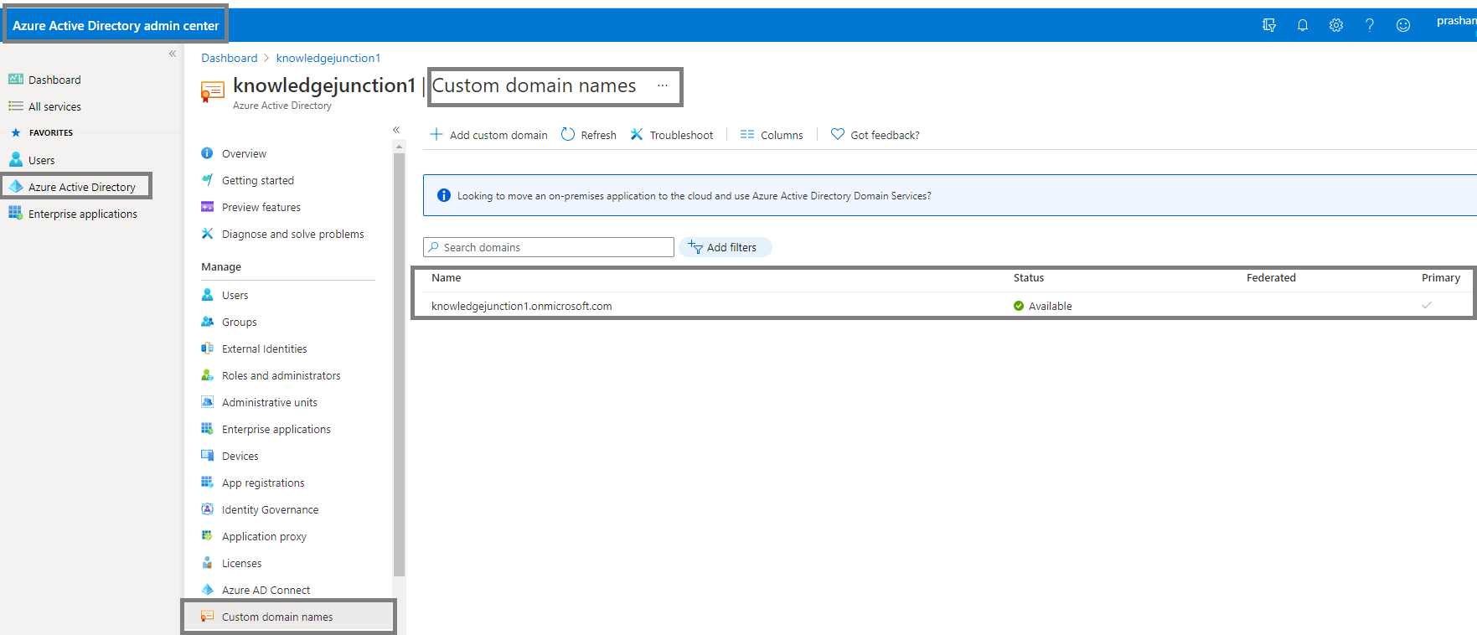Open the prashan account menu
1477x635 pixels.
[x=1456, y=21]
